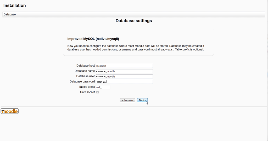Click the "Tables prefix" label
The height and width of the screenshot is (141, 268).
click(87, 87)
